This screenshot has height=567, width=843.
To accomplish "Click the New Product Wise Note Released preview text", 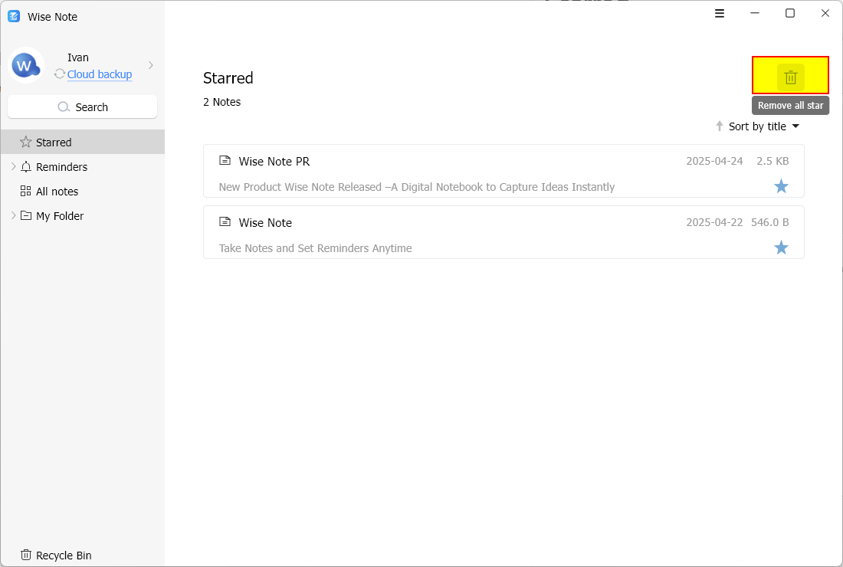I will (x=417, y=187).
